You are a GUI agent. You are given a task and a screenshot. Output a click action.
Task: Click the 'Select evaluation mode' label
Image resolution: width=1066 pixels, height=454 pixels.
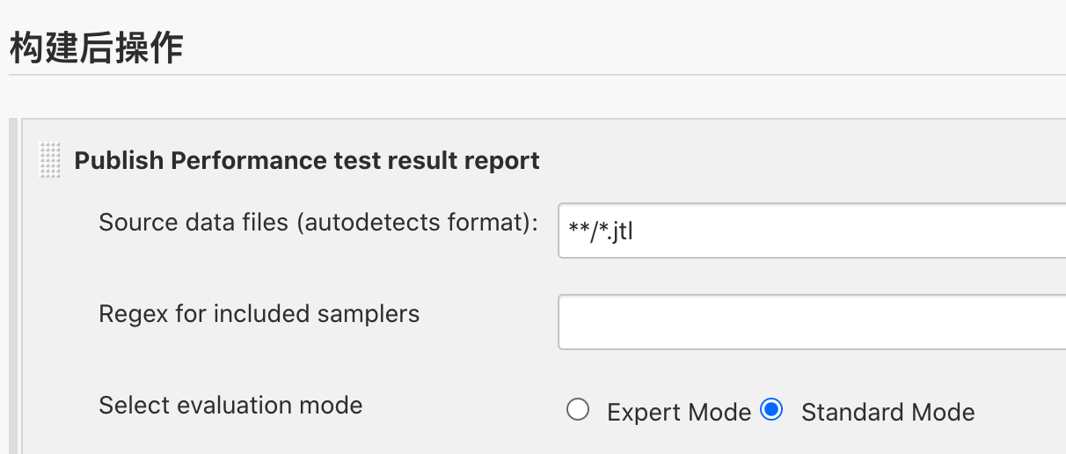coord(230,406)
